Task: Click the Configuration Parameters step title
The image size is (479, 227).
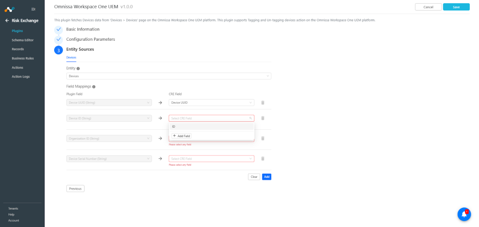Action: click(x=91, y=39)
